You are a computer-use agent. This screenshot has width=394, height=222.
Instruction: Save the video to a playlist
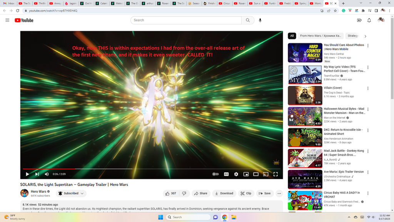(265, 193)
